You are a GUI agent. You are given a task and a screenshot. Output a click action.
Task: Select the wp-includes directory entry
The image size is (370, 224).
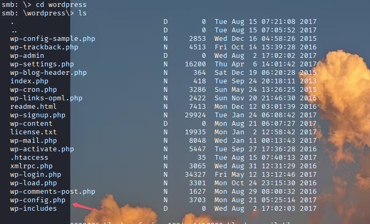click(x=33, y=209)
